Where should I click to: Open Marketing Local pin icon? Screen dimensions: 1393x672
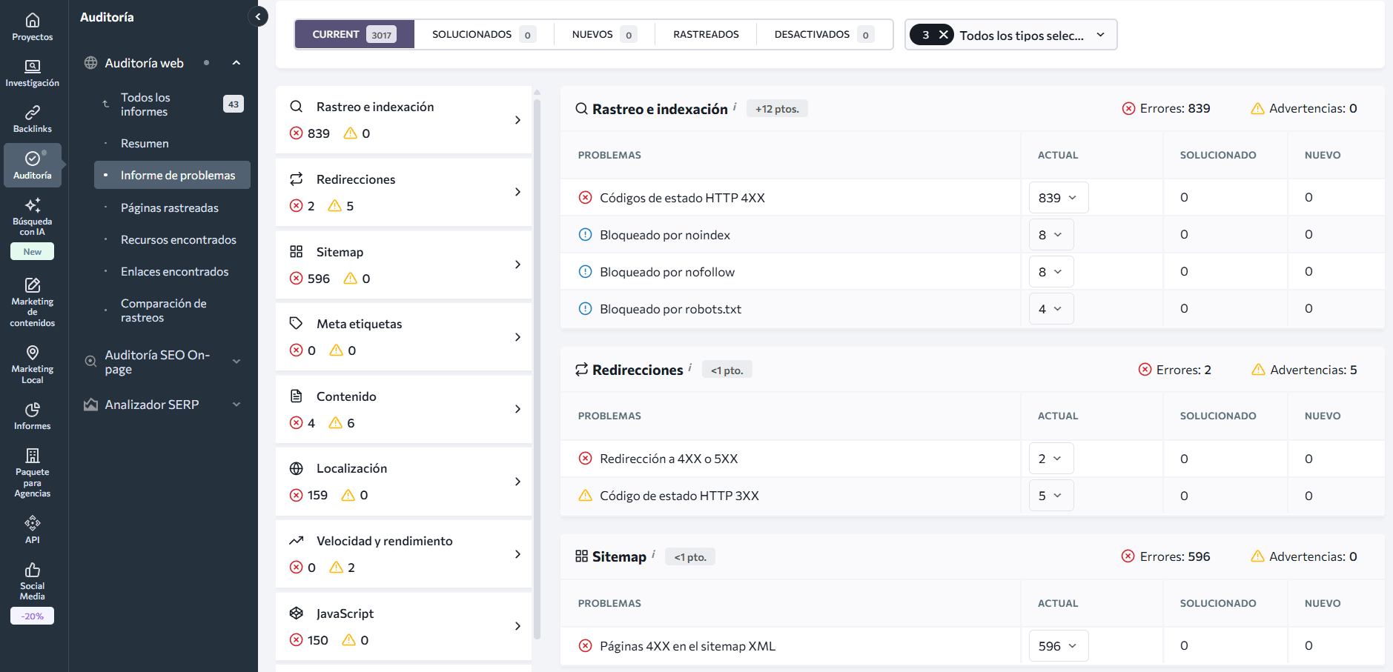(x=33, y=352)
